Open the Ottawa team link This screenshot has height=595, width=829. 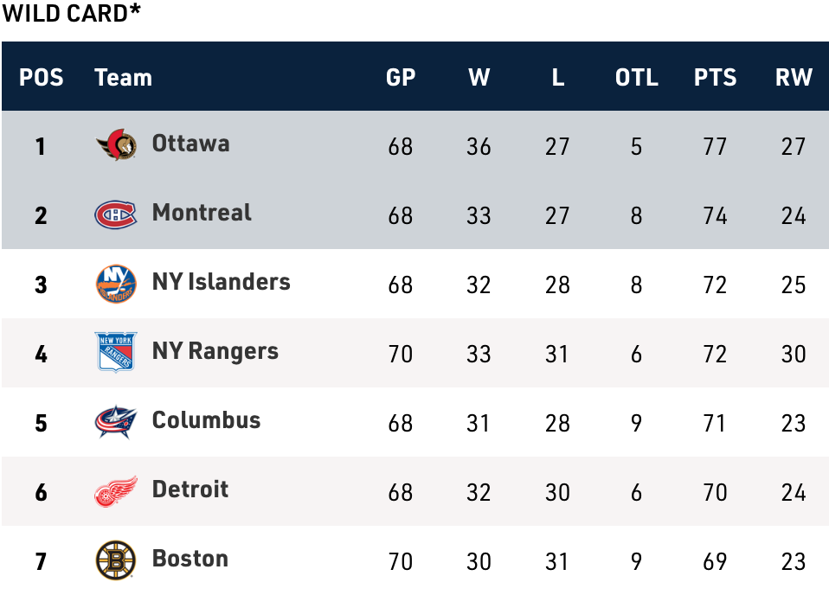coord(190,143)
